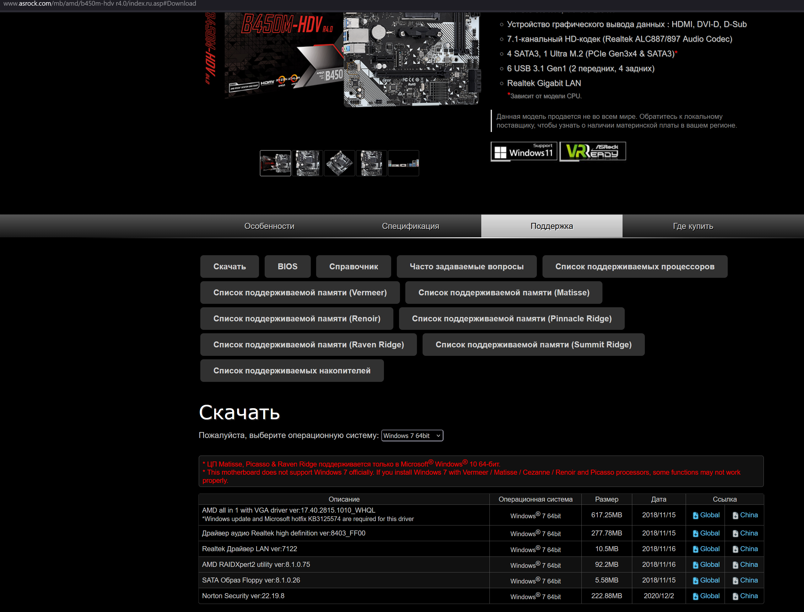Click the Global file icon for Realtek LAN driver
This screenshot has height=612, width=804.
click(x=696, y=549)
